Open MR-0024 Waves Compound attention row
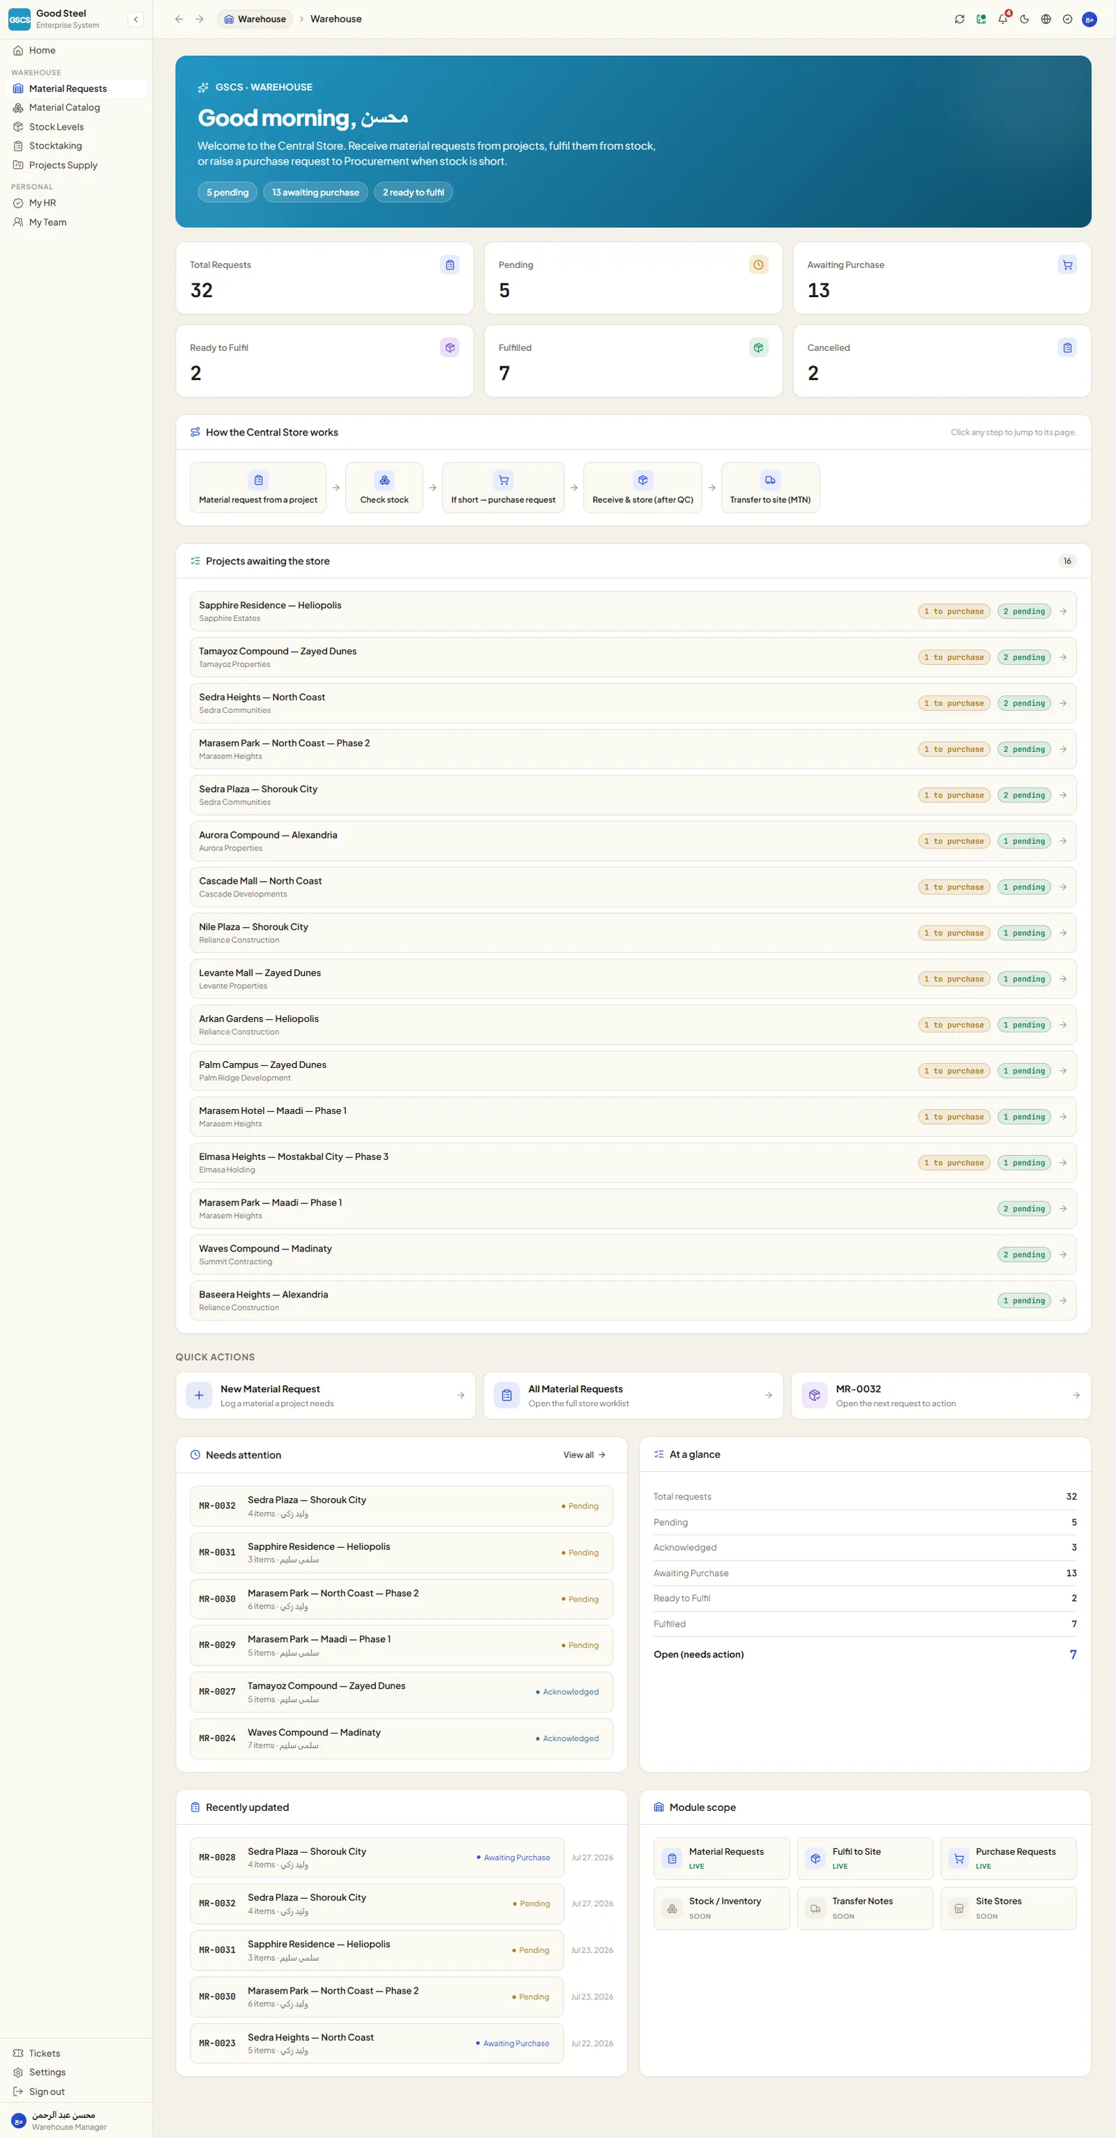This screenshot has height=2138, width=1116. [402, 1738]
